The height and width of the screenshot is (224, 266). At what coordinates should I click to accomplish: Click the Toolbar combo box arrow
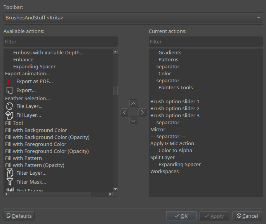pyautogui.click(x=259, y=17)
